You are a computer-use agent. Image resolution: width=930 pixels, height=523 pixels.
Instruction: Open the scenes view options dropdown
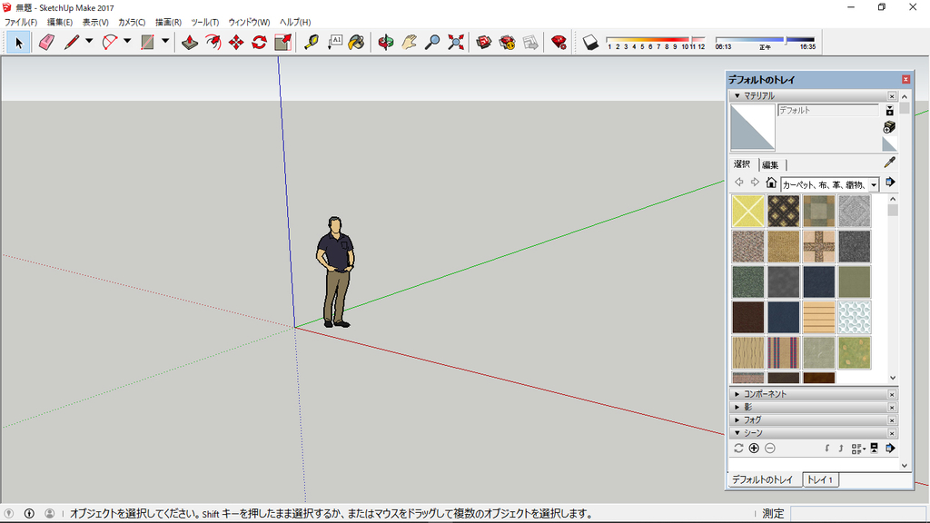pyautogui.click(x=858, y=449)
